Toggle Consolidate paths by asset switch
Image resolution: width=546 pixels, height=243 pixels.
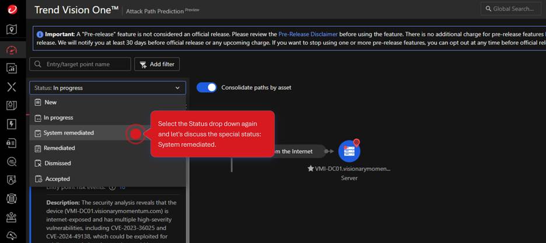pyautogui.click(x=206, y=87)
